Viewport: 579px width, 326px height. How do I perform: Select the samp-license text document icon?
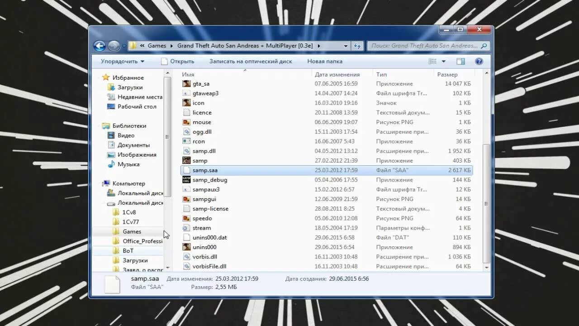[186, 209]
